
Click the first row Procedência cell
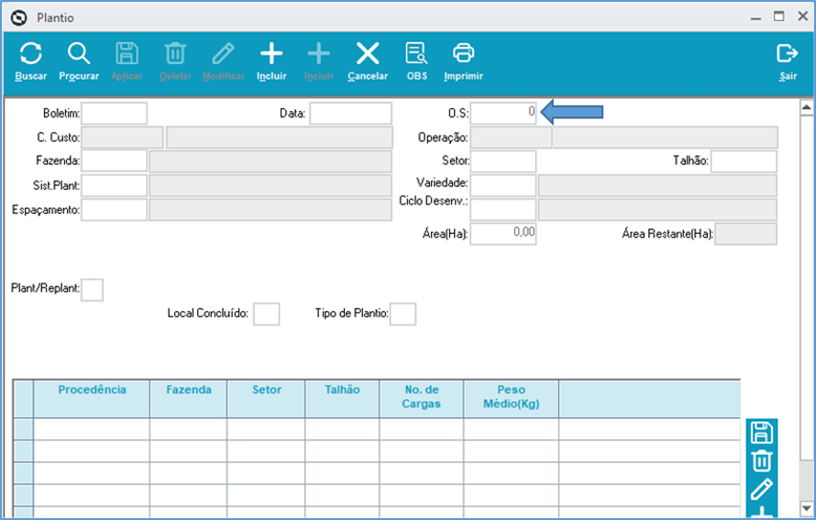pyautogui.click(x=92, y=429)
